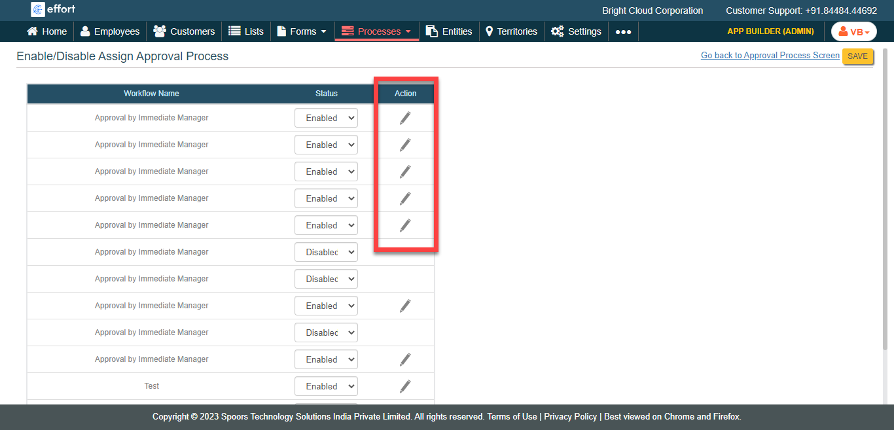
Task: Open the first Disabled status dropdown
Action: click(x=326, y=252)
